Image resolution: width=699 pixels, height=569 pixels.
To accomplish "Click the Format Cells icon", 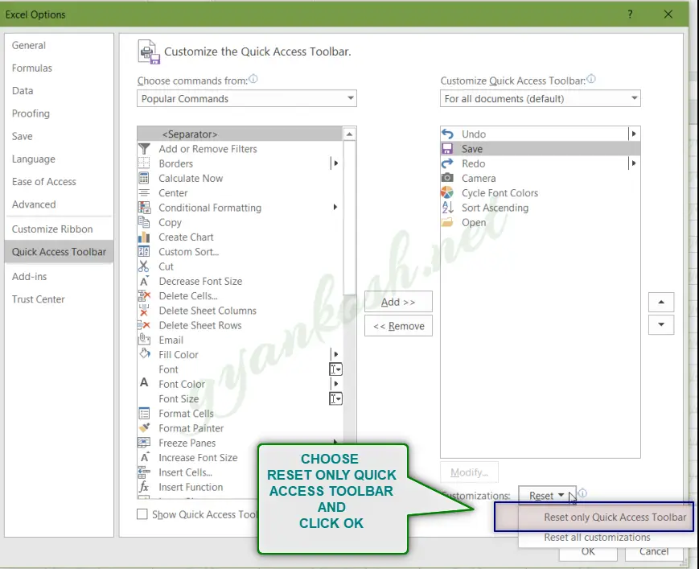I will (x=144, y=414).
